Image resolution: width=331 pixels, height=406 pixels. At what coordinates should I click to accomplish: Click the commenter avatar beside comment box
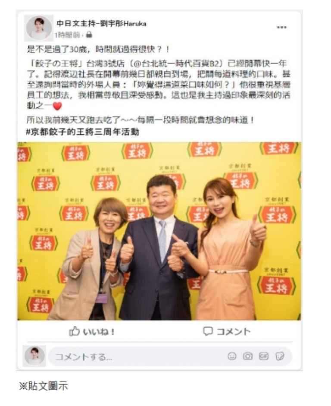[x=34, y=356]
